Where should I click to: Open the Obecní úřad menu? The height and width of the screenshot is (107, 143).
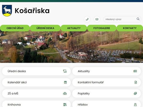pyautogui.click(x=15, y=28)
